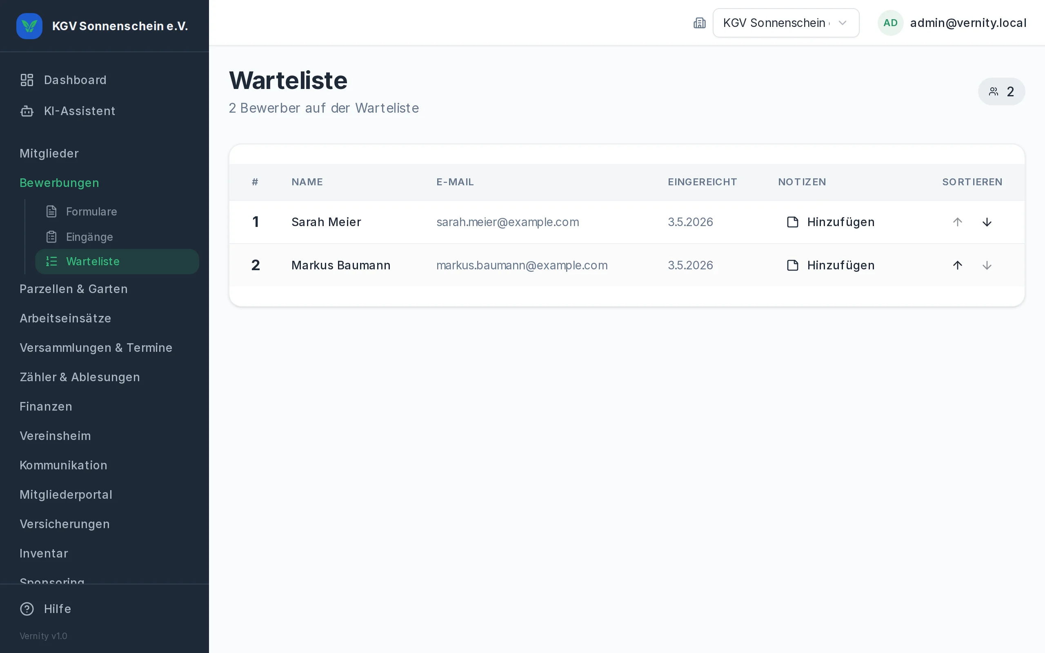Click the Dashboard grid icon

pyautogui.click(x=27, y=80)
